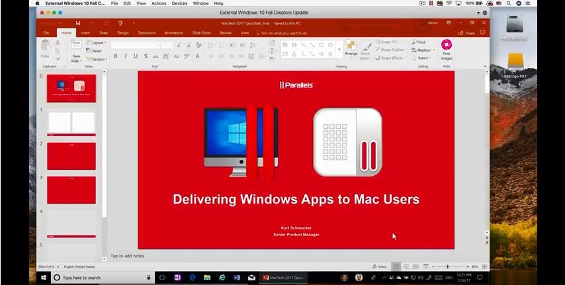Expand the Layout dropdown
This screenshot has height=285, width=565.
(x=96, y=42)
